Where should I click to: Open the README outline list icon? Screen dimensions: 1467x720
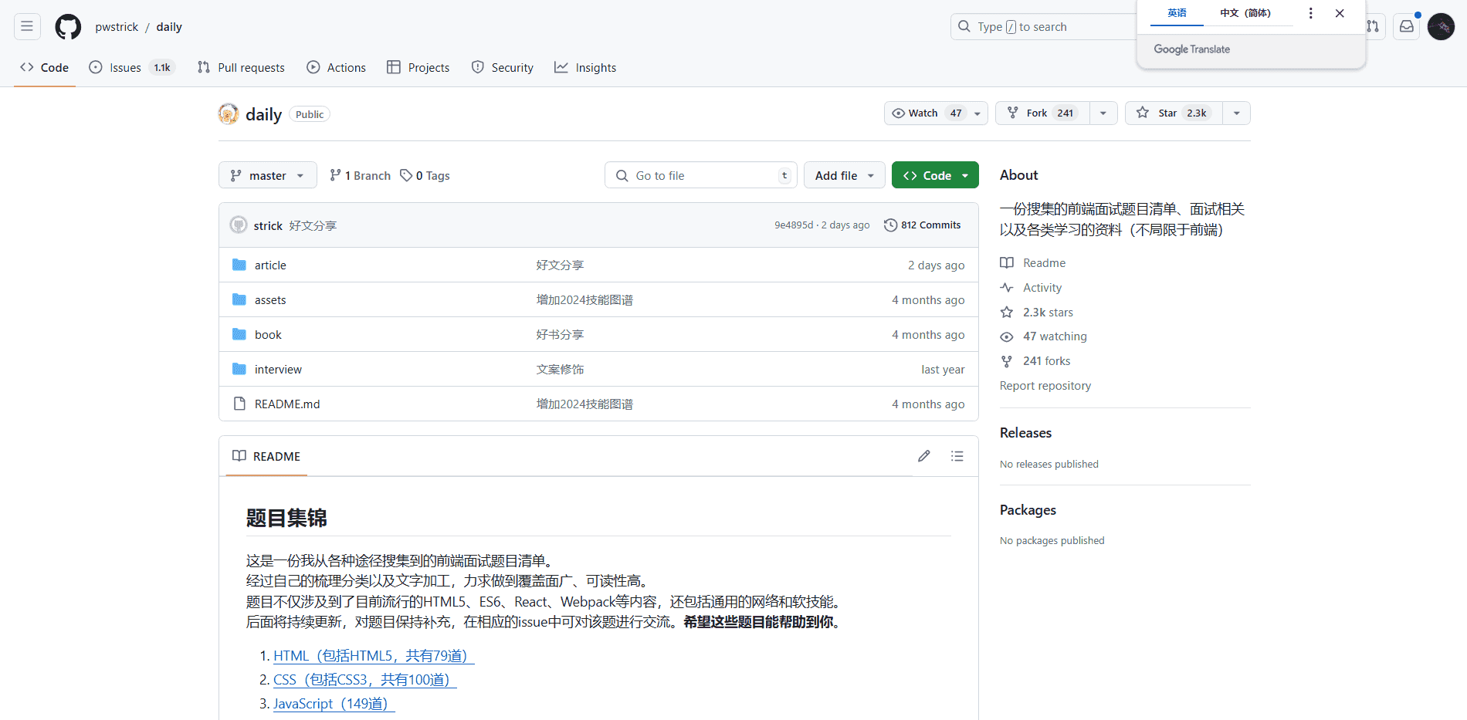click(x=957, y=456)
